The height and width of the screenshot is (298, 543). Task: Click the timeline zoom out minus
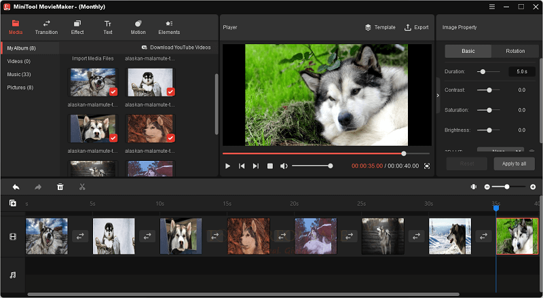[x=487, y=187]
